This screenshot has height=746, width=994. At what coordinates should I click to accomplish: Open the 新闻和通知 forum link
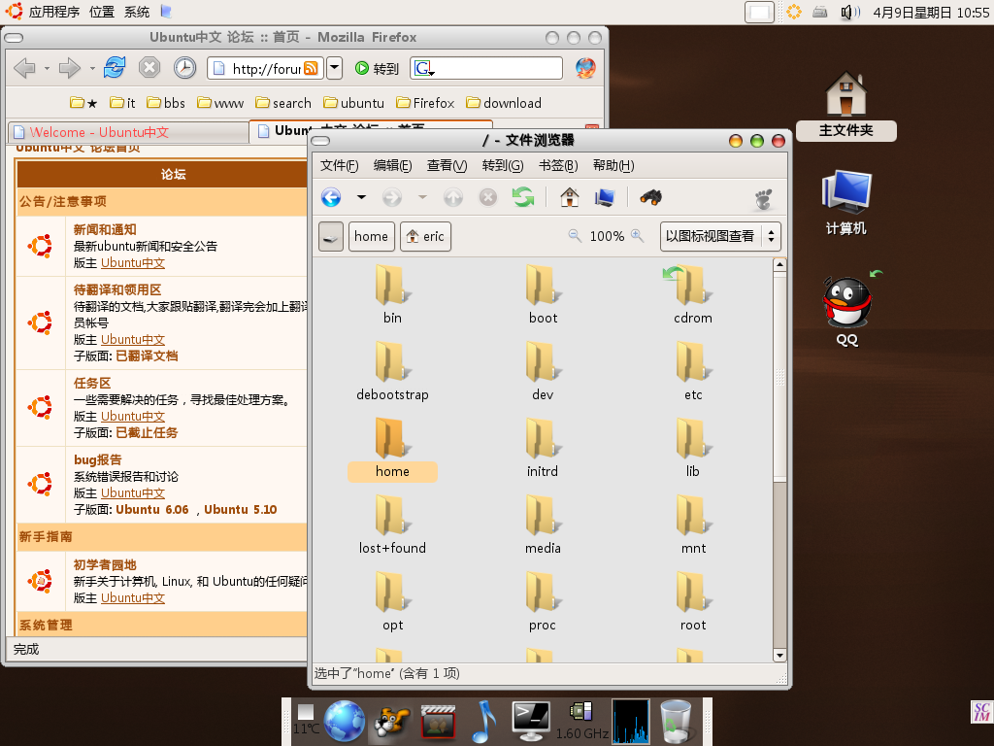point(105,229)
